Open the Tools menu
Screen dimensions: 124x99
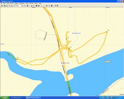8,3
